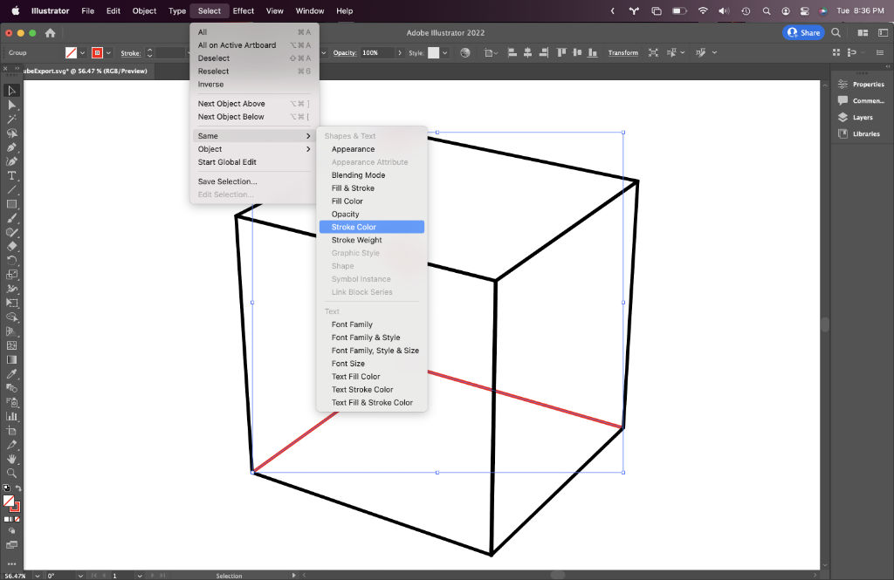Swap fill and stroke colors

click(18, 488)
